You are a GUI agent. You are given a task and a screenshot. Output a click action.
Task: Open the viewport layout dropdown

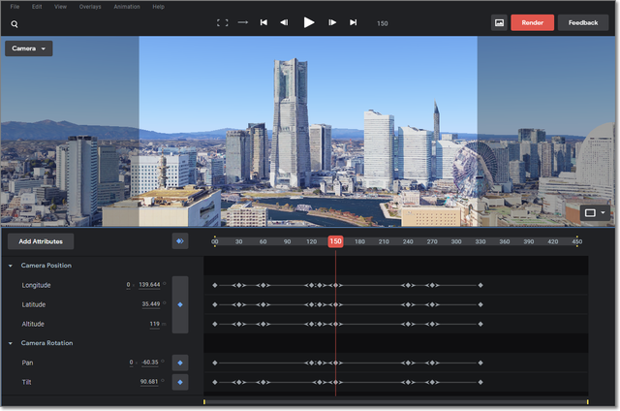tap(594, 211)
